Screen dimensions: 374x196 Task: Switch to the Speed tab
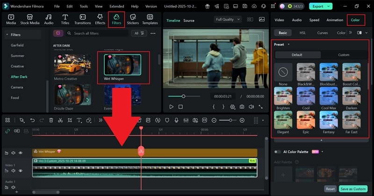(314, 20)
